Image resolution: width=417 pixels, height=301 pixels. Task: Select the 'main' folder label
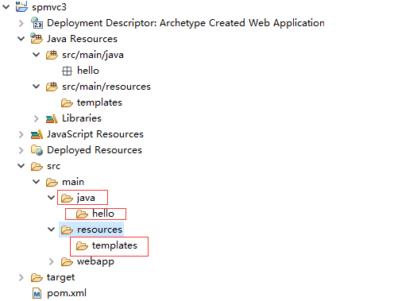[73, 182]
